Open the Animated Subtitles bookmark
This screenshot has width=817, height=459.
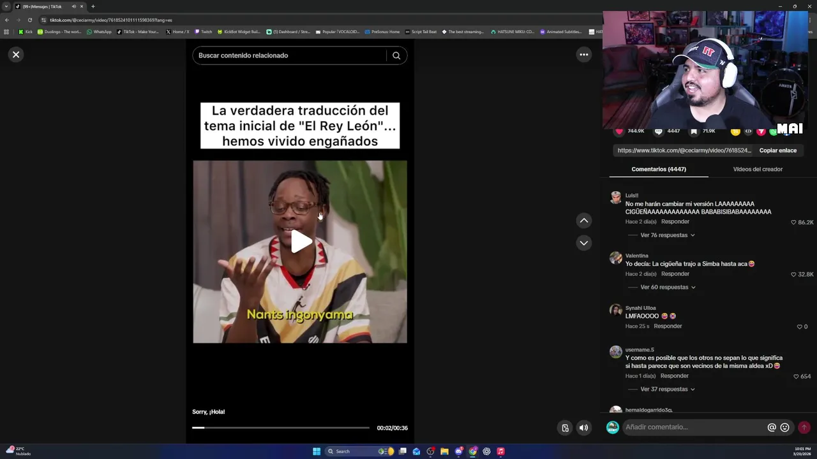pyautogui.click(x=561, y=32)
